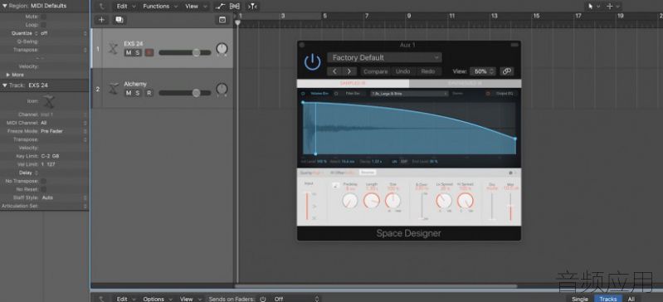The height and width of the screenshot is (302, 663).
Task: Toggle record enable on EXS 24 track
Action: coord(149,52)
